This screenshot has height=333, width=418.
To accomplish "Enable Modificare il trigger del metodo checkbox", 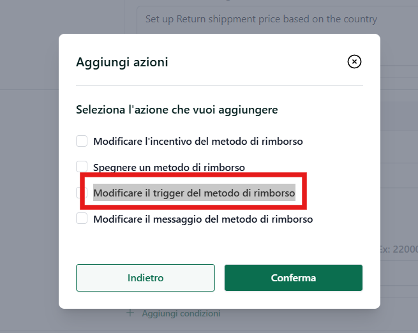I will pyautogui.click(x=82, y=193).
